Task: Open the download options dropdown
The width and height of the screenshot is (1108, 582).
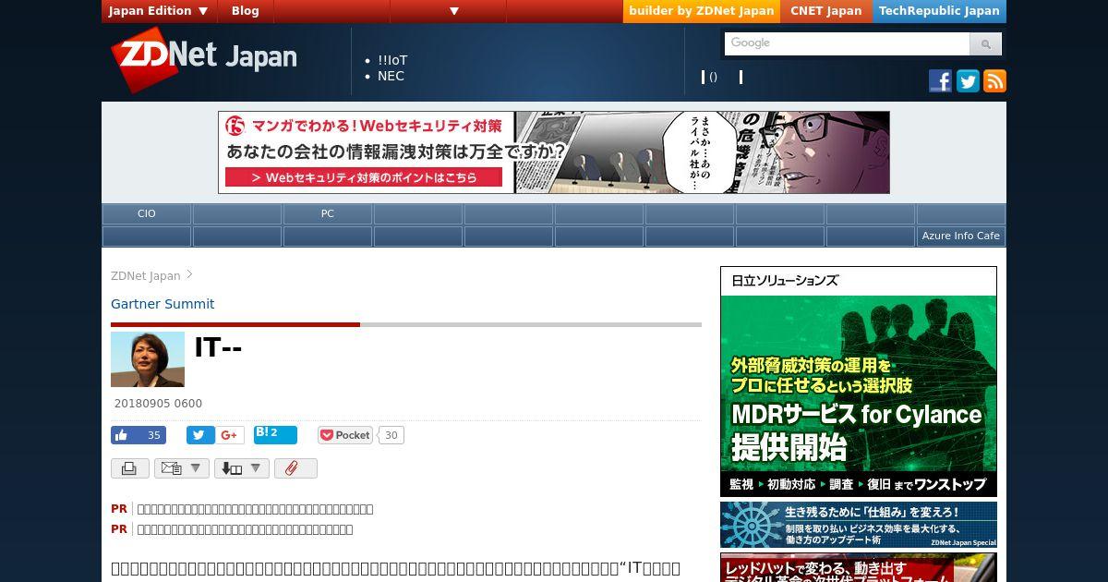Action: (x=242, y=468)
